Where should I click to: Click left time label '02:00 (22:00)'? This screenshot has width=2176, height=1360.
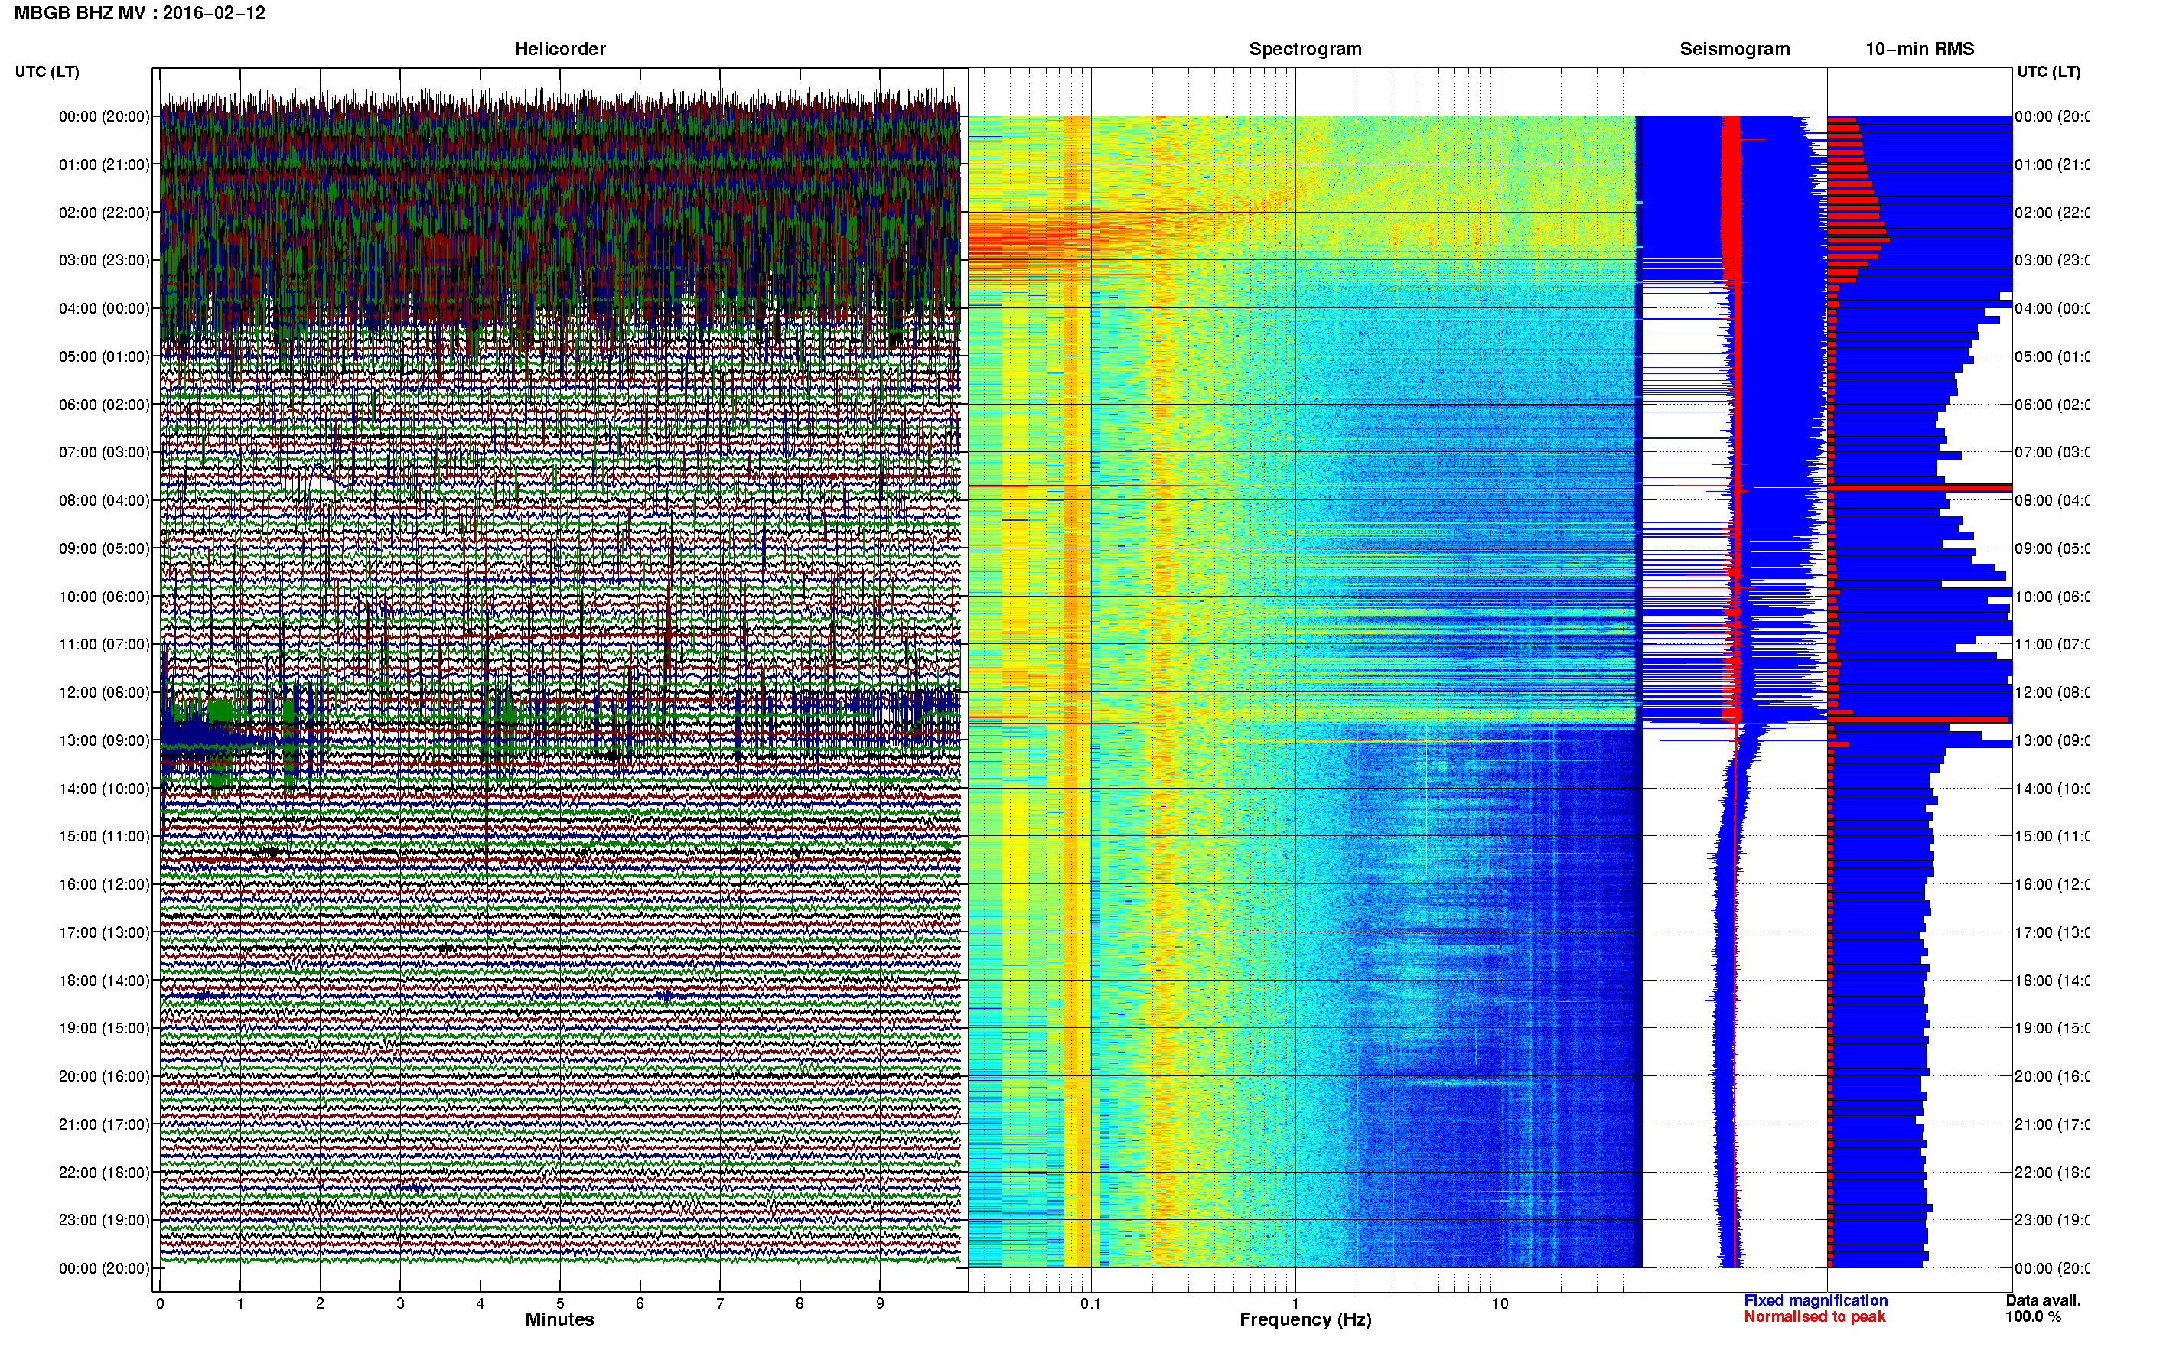[104, 213]
